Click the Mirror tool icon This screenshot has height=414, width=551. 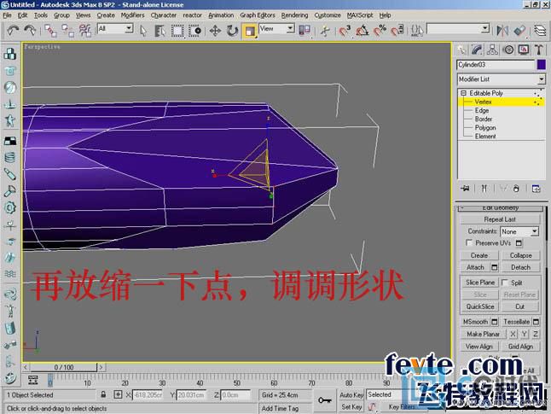coord(502,31)
